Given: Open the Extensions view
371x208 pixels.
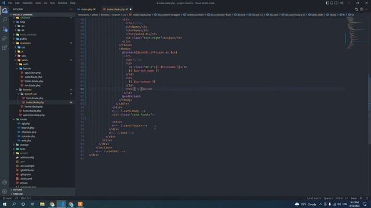Looking at the screenshot, I should pos(5,47).
